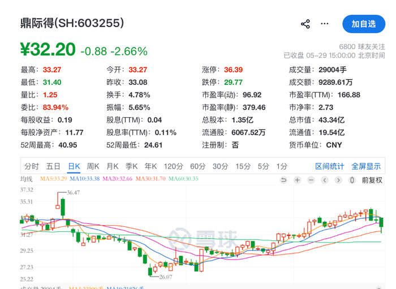Viewport: 396px width, 289px height.
Task: Click the 市盈率(TTM) 166.88 value
Action: click(349, 95)
